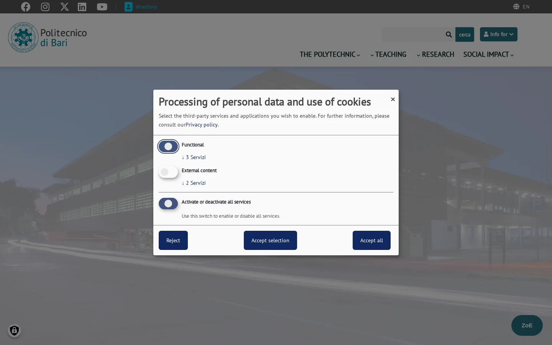Toggle the Functional cookies switch

168,146
